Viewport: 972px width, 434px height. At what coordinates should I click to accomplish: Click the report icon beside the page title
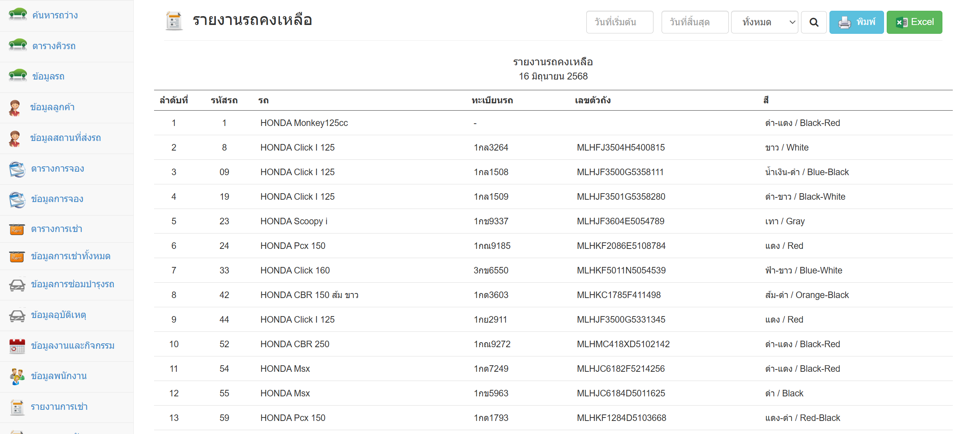pos(174,21)
